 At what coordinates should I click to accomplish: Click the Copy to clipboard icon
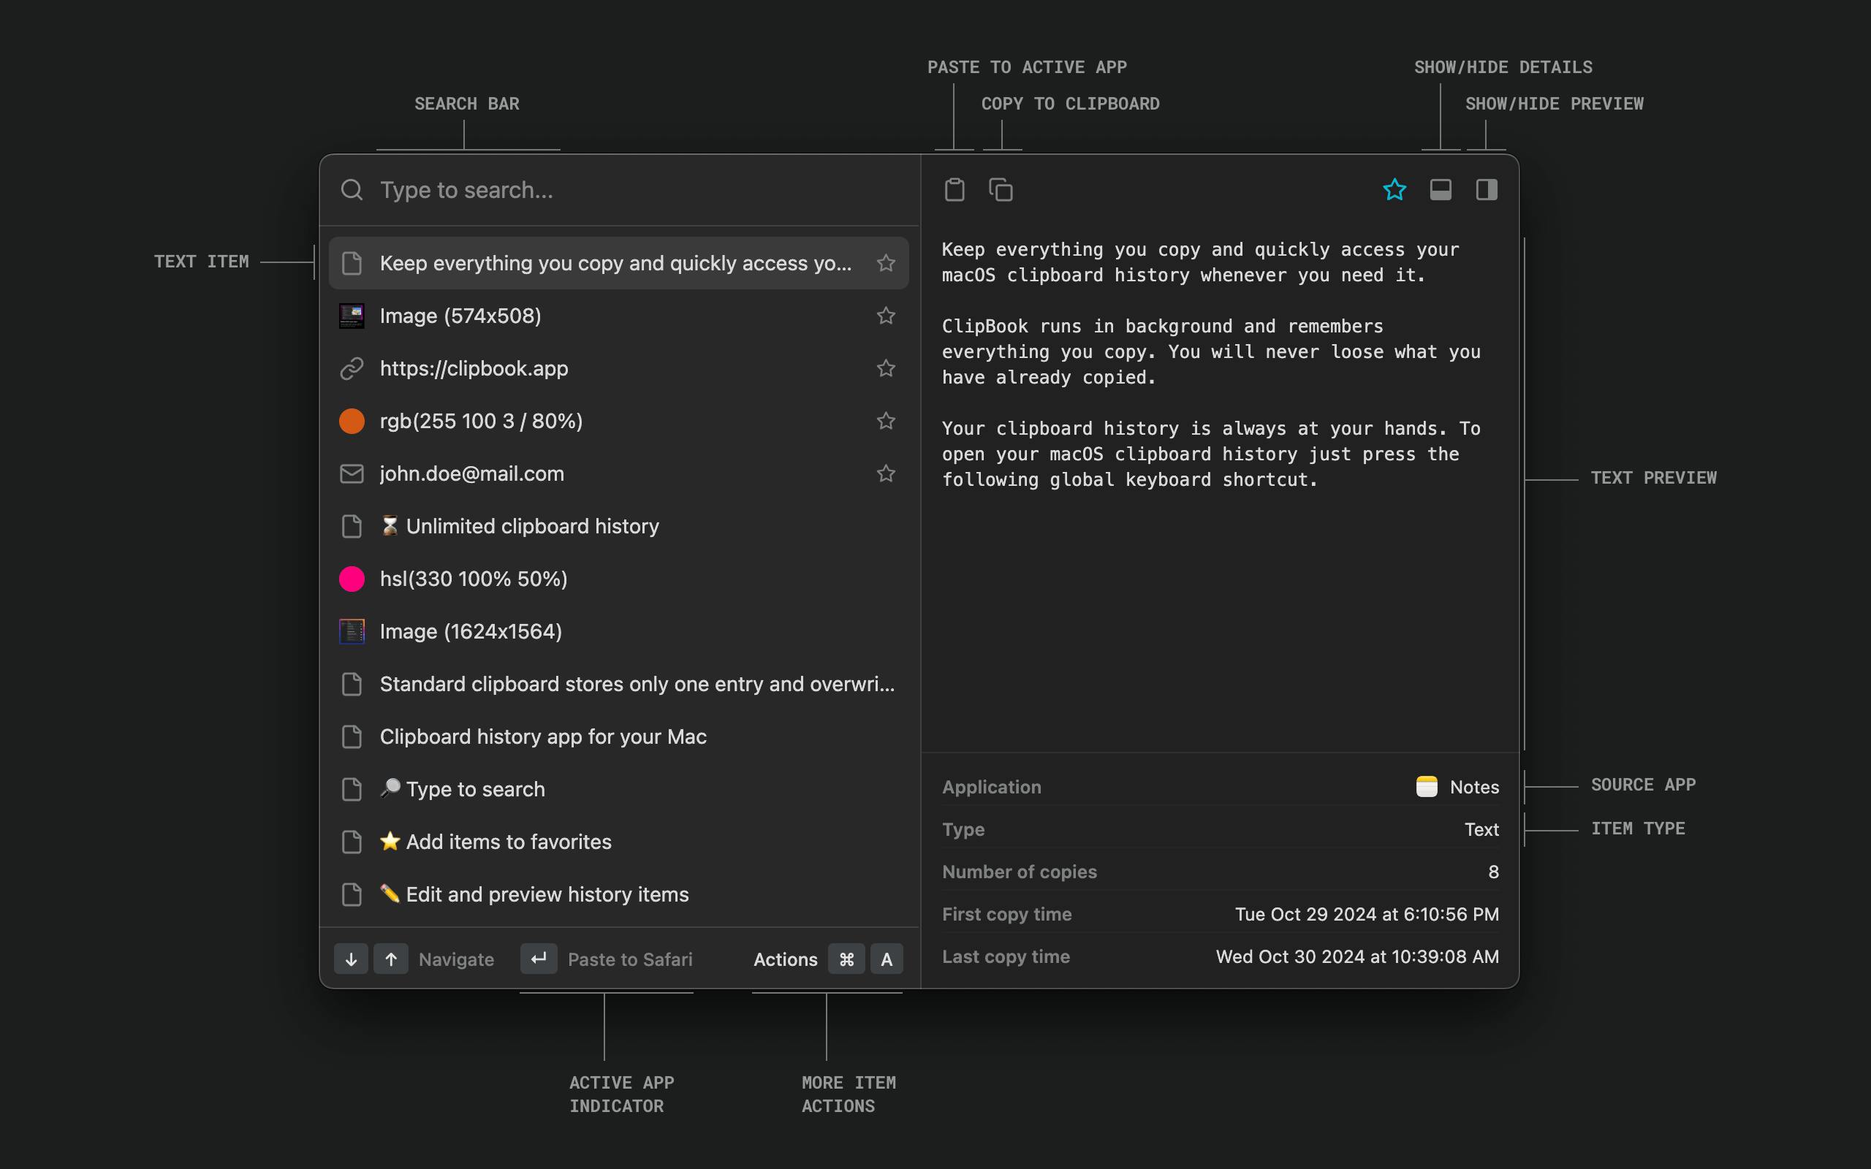[1001, 189]
